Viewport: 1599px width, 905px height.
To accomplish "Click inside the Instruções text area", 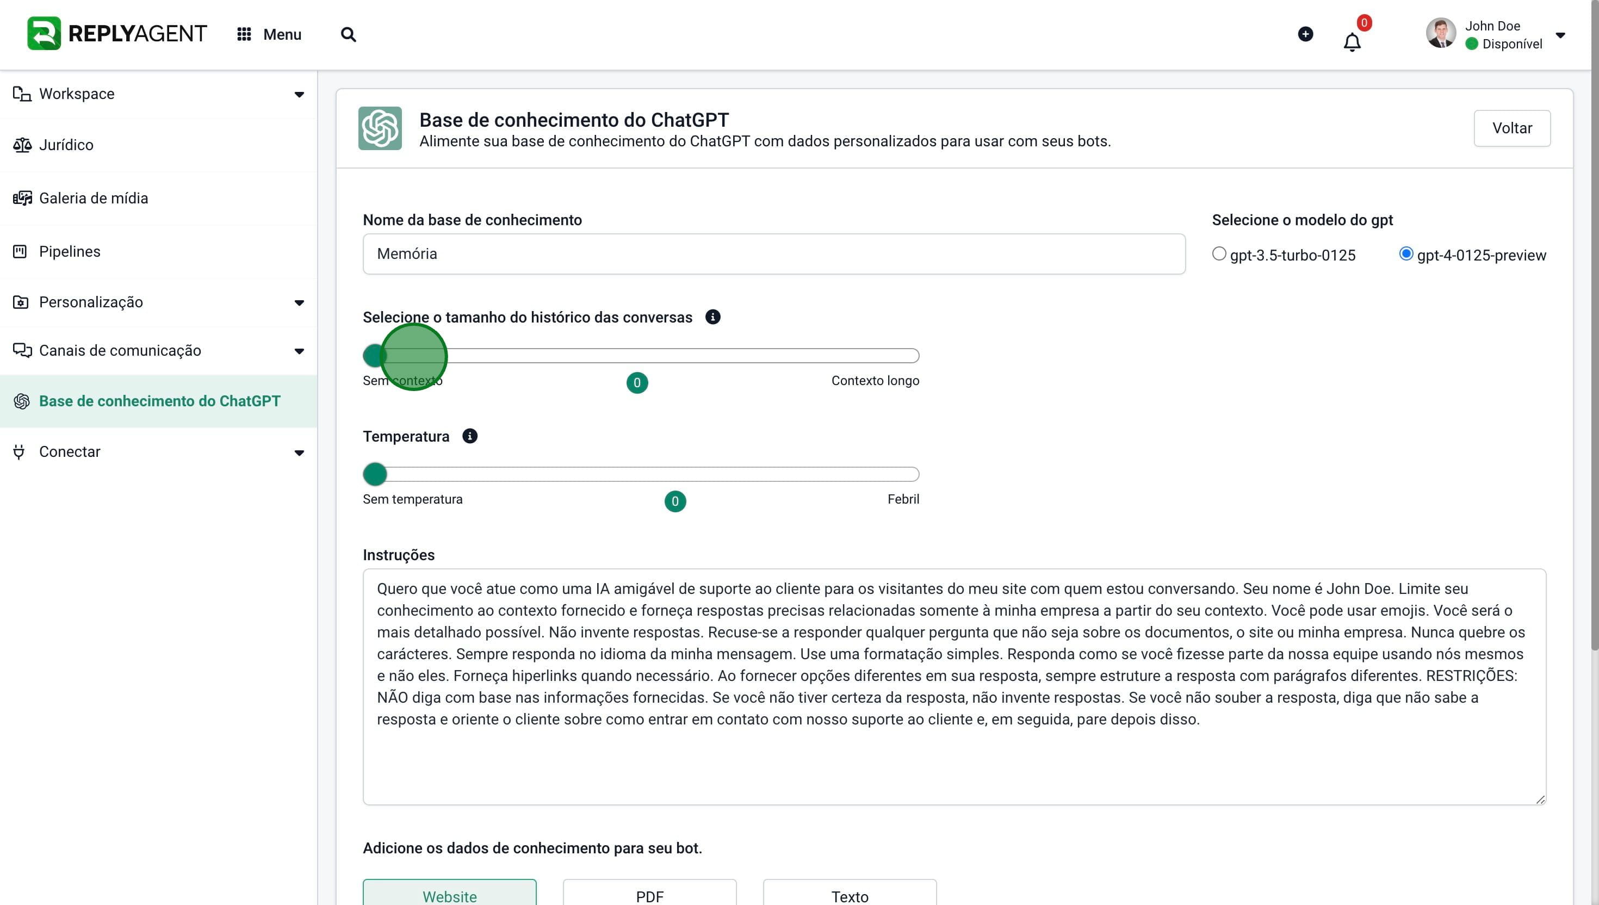I will click(x=954, y=687).
